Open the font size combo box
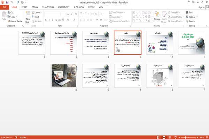 [x=63, y=14]
